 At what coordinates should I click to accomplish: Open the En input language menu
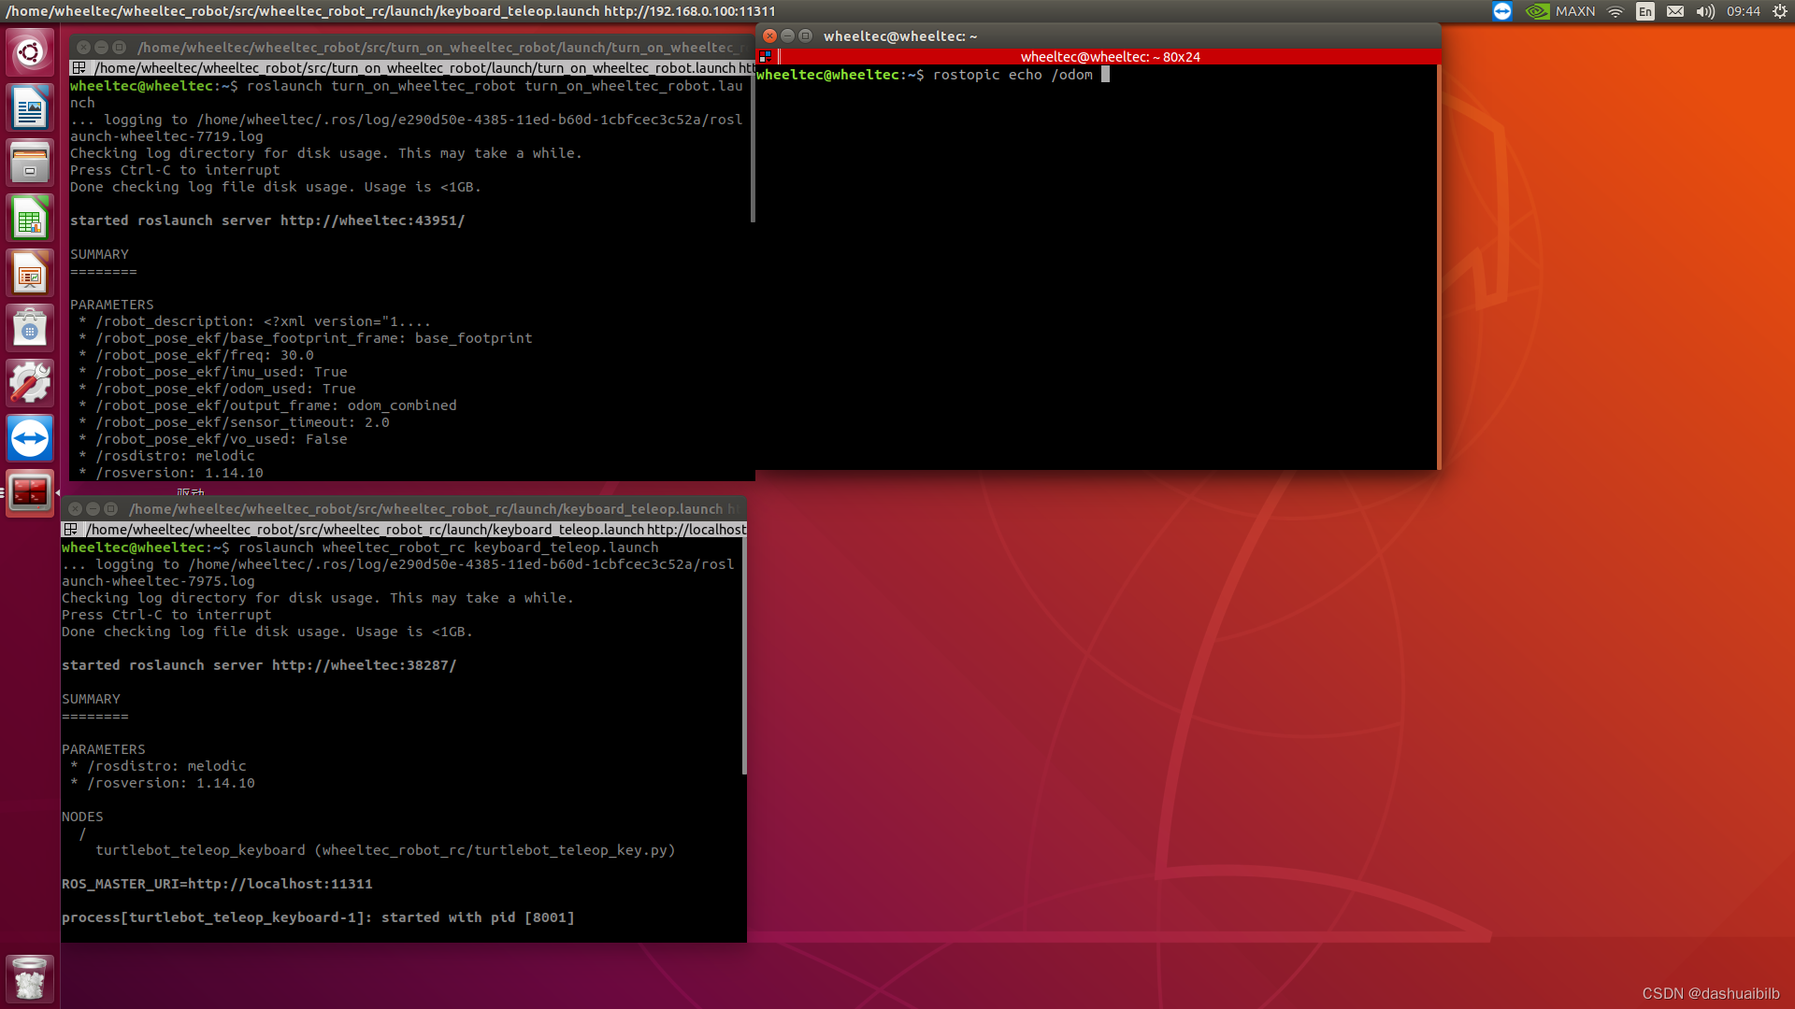click(x=1645, y=11)
